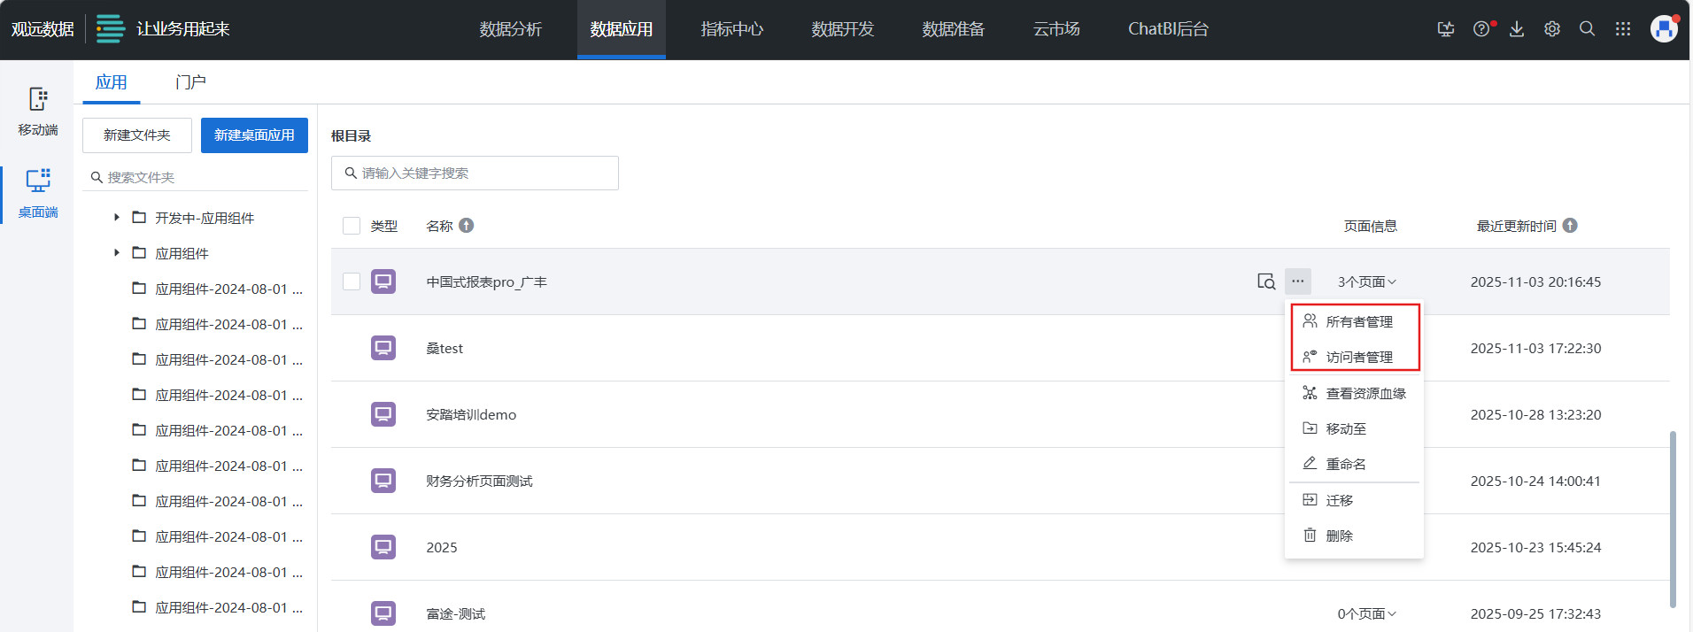1693x632 pixels.
Task: Open the help question mark icon
Action: coord(1481,29)
